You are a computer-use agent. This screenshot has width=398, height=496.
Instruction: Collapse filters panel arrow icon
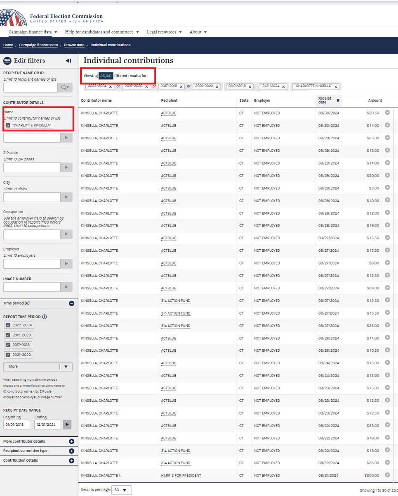[x=68, y=61]
